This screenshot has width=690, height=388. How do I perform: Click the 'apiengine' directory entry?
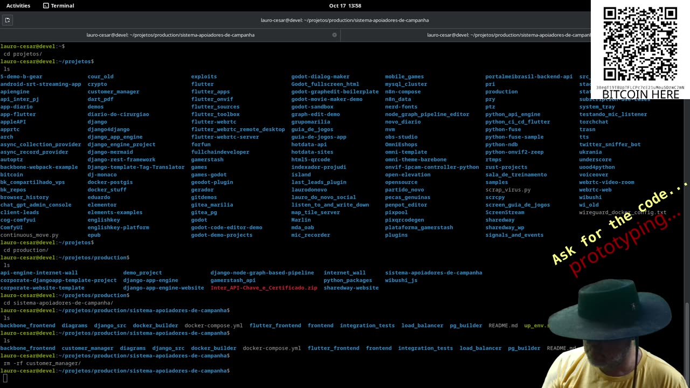[x=15, y=92]
